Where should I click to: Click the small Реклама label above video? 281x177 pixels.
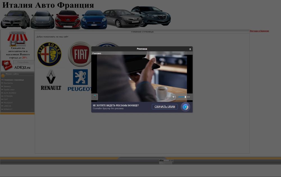pos(97,53)
